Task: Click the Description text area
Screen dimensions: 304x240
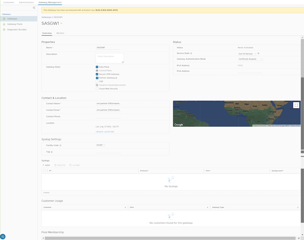Action: 109,58
